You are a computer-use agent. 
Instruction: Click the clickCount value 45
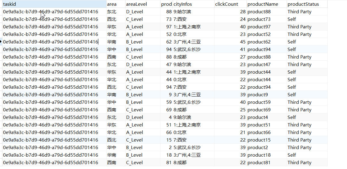(x=230, y=42)
